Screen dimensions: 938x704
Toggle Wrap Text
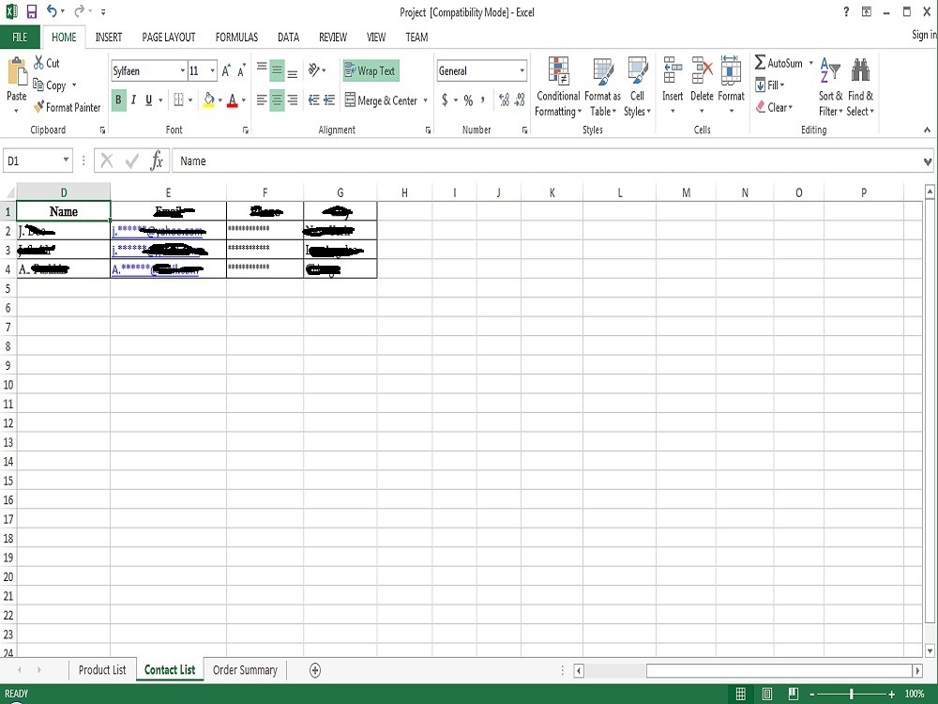371,70
